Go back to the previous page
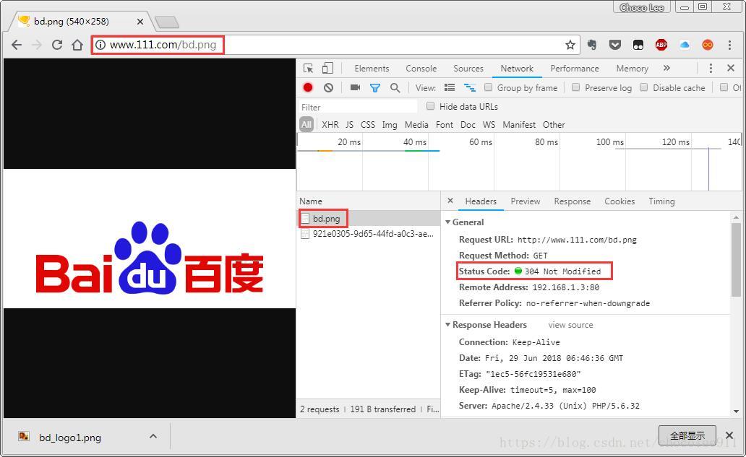 17,45
